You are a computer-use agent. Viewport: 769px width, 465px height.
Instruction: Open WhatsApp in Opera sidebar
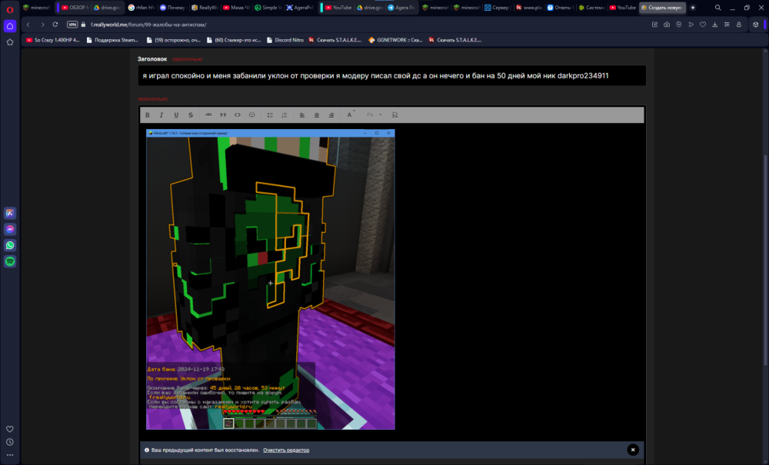point(10,245)
